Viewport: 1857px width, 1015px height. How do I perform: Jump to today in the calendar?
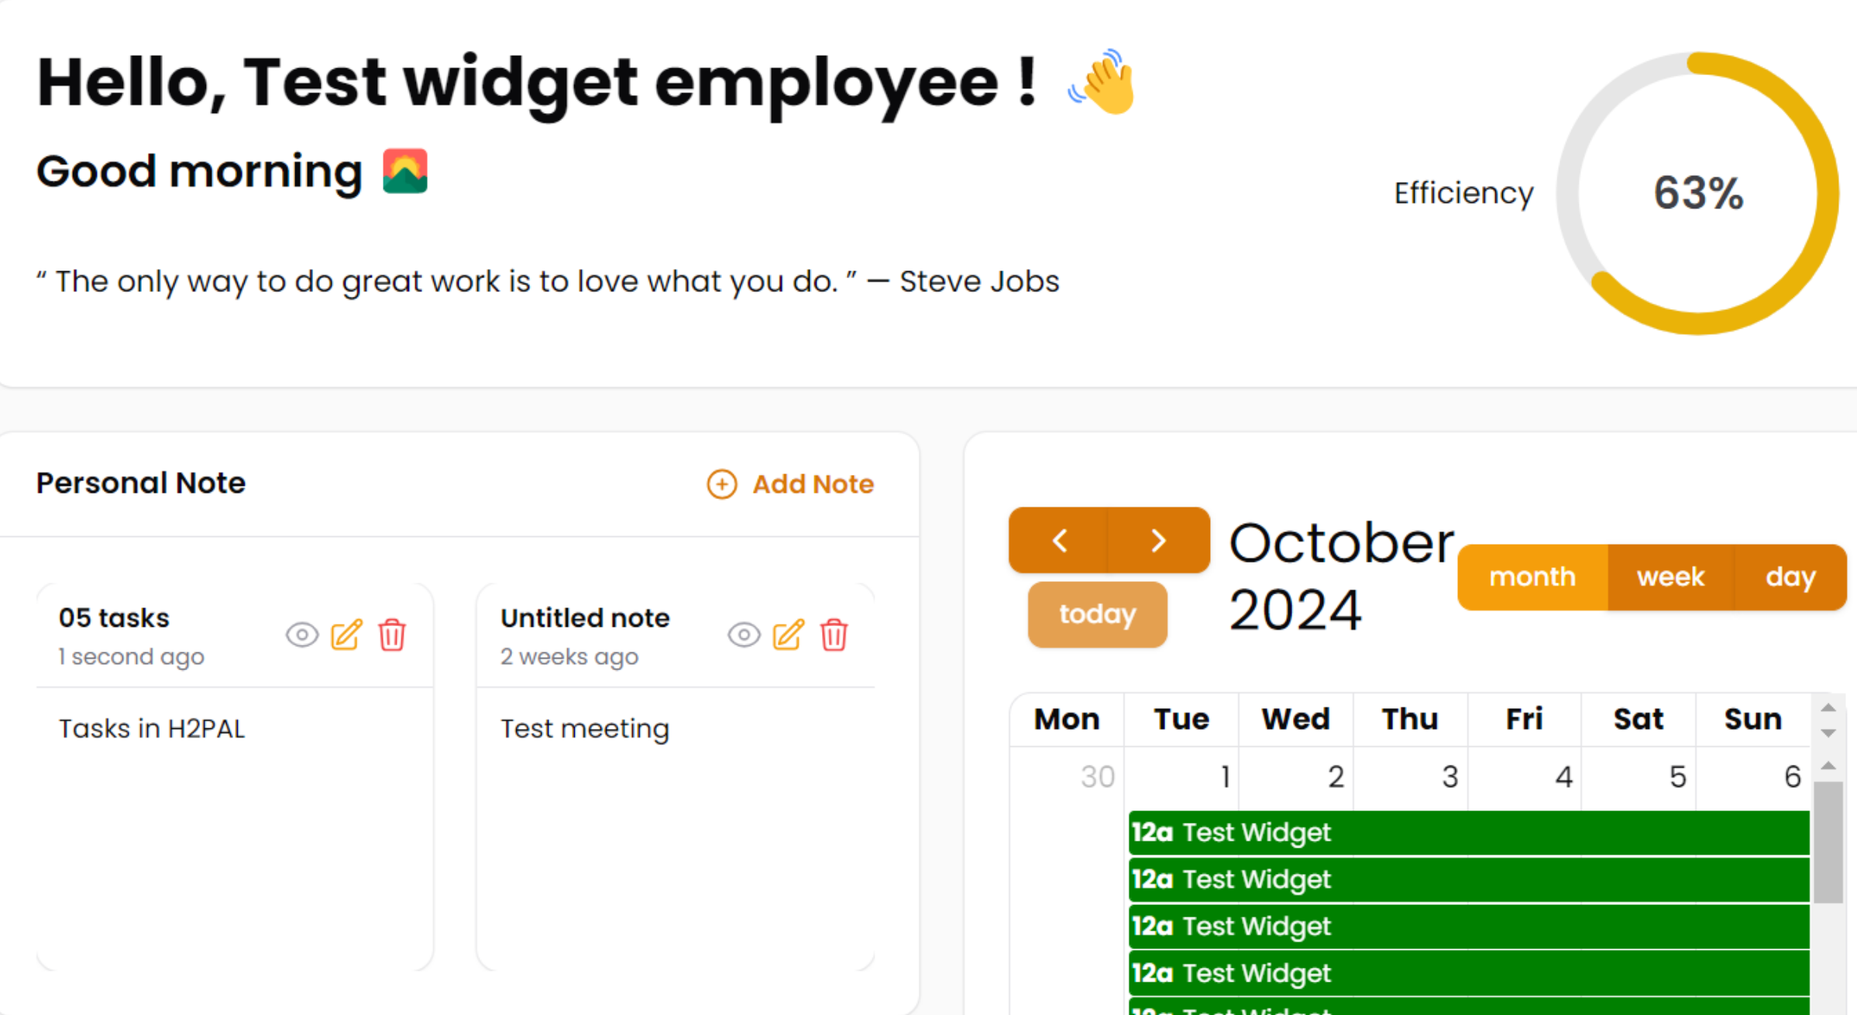click(x=1098, y=614)
